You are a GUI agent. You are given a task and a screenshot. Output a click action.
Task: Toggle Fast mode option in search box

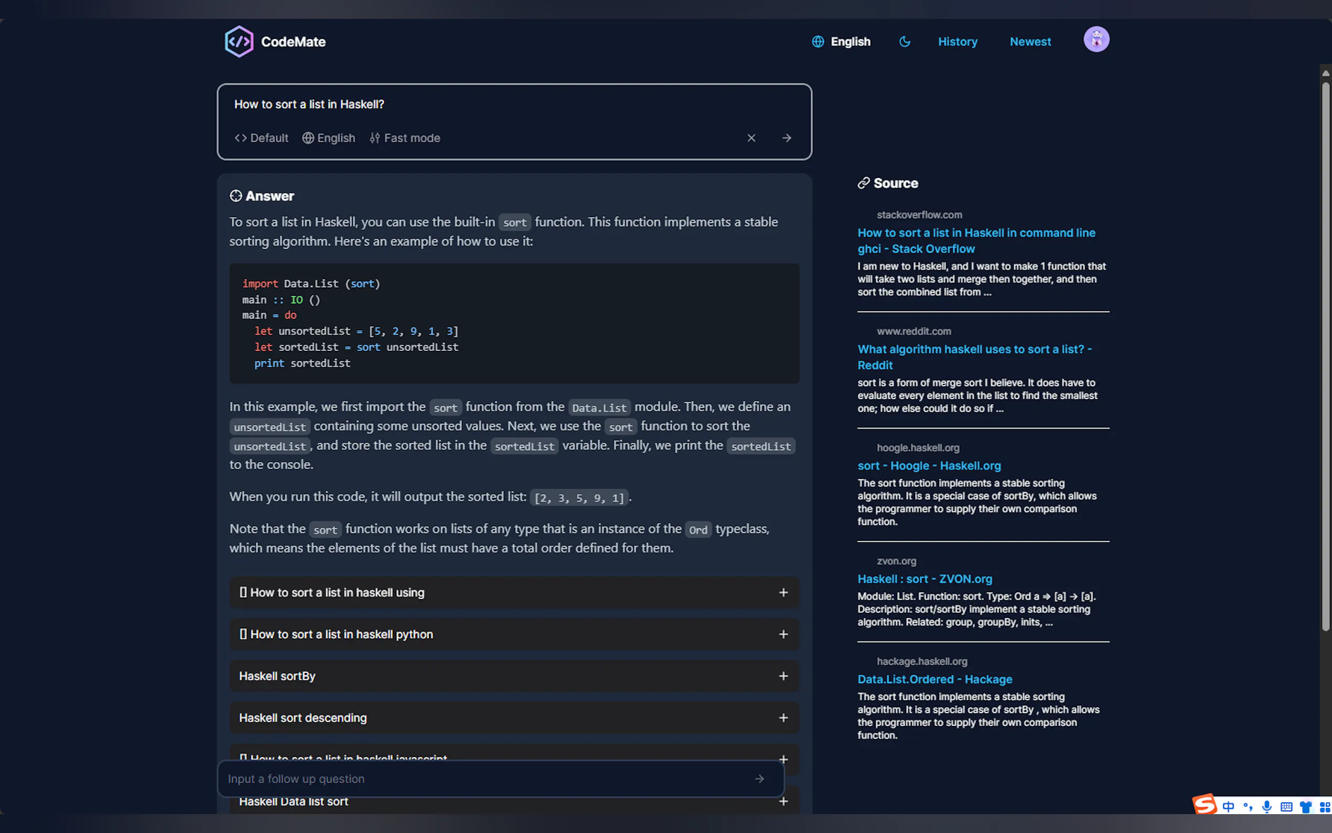405,138
